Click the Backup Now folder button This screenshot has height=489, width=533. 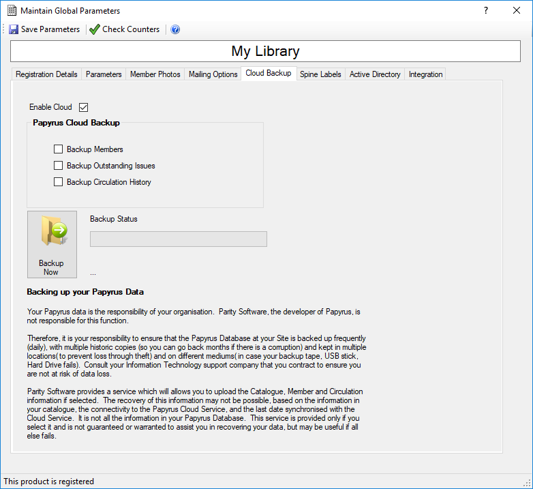[x=52, y=244]
